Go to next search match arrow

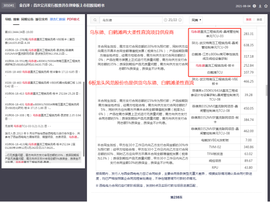tap(180, 20)
